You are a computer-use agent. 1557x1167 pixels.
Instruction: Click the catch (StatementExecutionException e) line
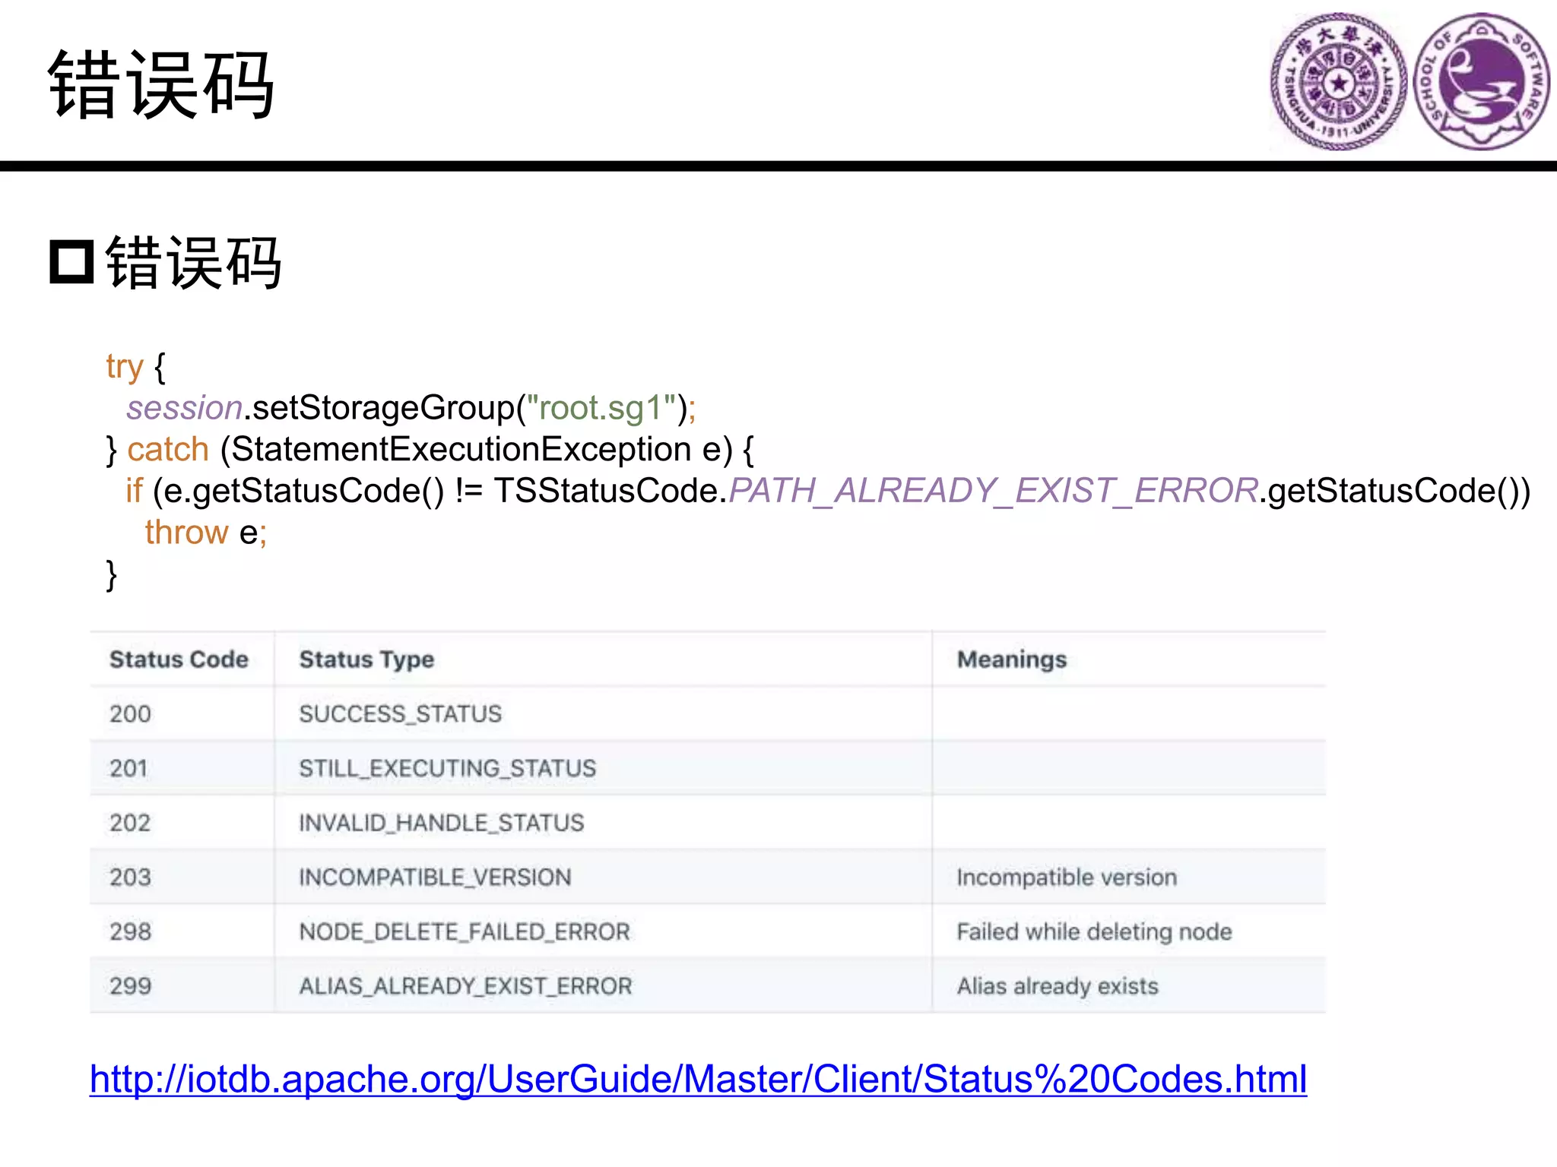point(430,449)
